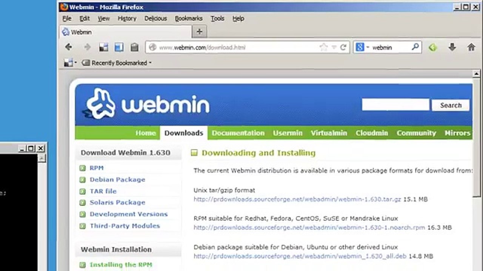Bookmark this page with the star icon

click(323, 47)
